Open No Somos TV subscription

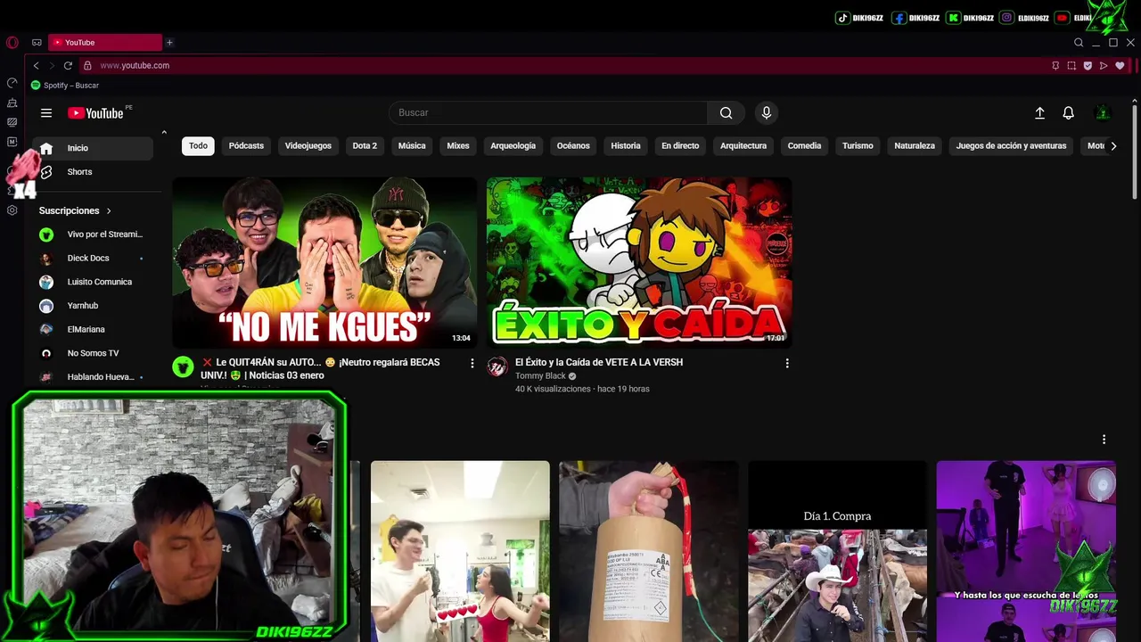coord(93,353)
